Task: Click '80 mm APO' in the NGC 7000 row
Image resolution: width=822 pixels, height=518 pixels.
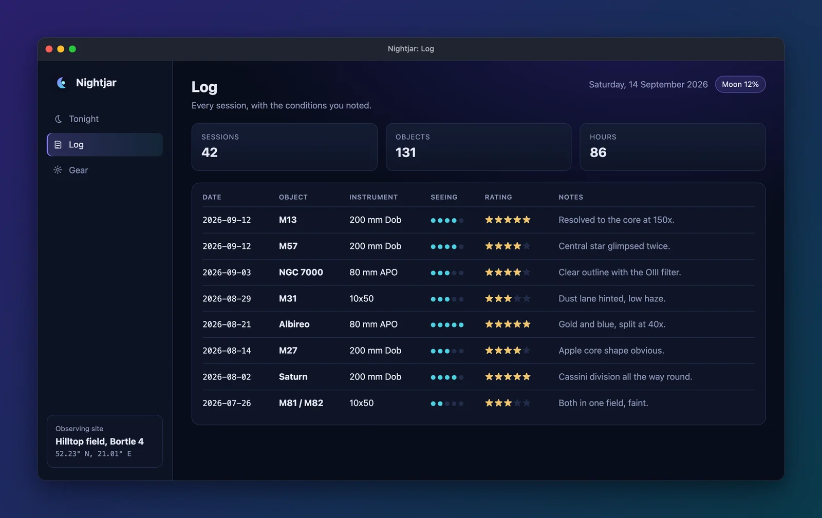Action: 373,272
